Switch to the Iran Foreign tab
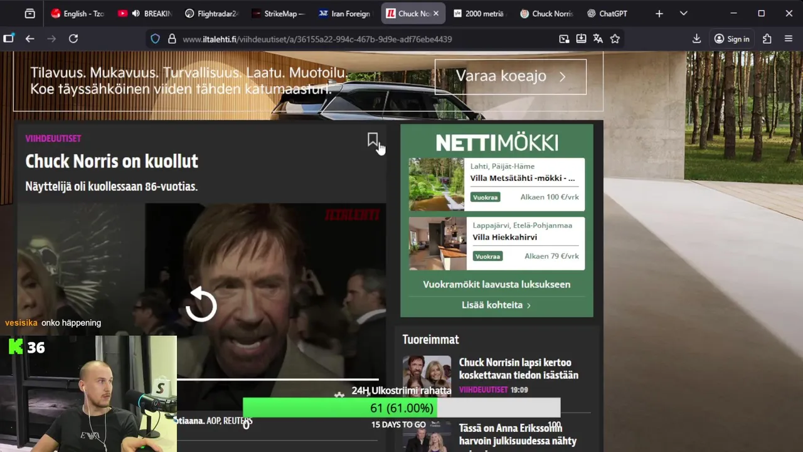The image size is (803, 452). tap(344, 13)
